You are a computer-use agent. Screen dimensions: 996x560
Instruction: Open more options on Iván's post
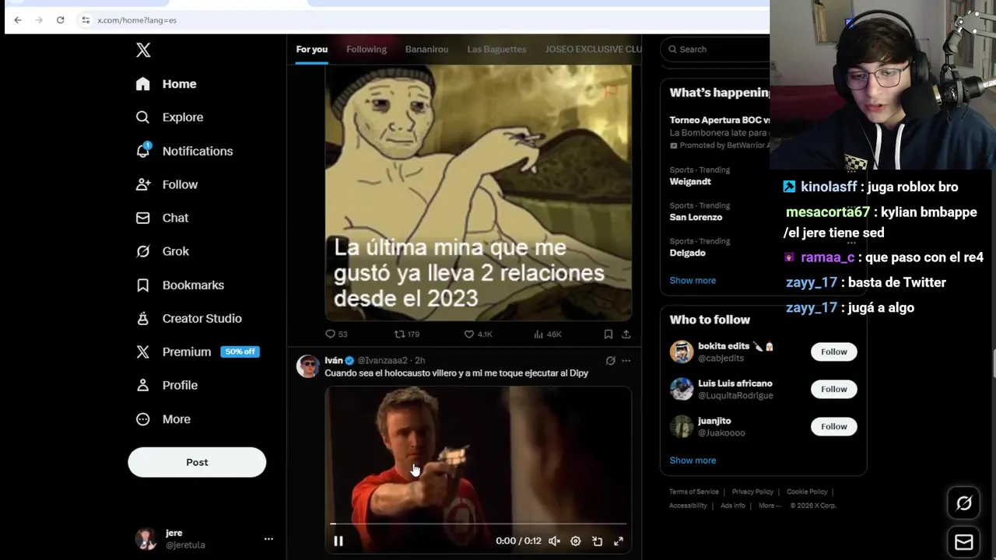pos(626,360)
